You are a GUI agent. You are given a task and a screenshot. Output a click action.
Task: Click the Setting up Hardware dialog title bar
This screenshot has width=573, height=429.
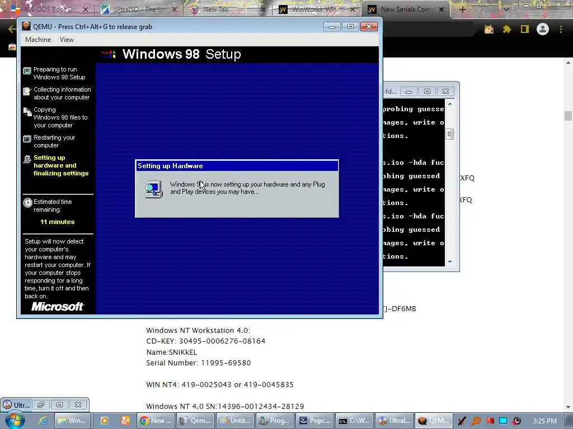(x=237, y=166)
